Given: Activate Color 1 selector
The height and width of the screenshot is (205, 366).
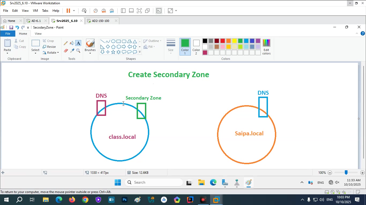Looking at the screenshot, I should coord(185,47).
